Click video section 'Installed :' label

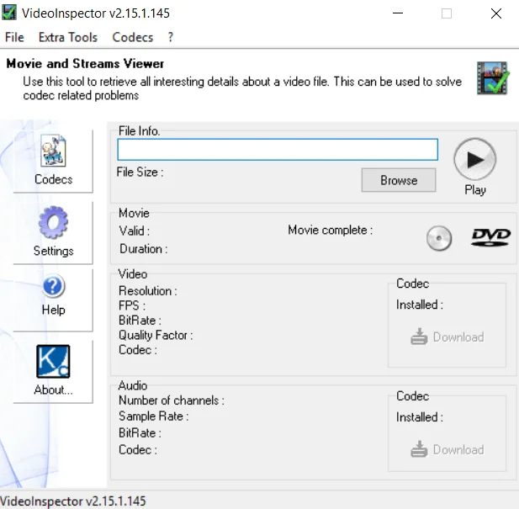click(x=420, y=305)
